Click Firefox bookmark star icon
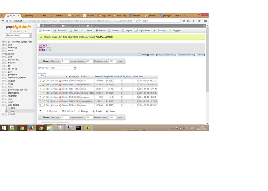This screenshot has width=268, height=191. click(184, 21)
